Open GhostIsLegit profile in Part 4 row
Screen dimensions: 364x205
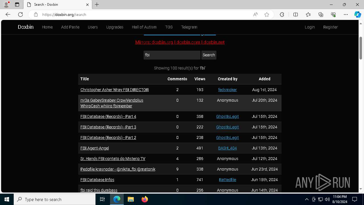pyautogui.click(x=227, y=116)
